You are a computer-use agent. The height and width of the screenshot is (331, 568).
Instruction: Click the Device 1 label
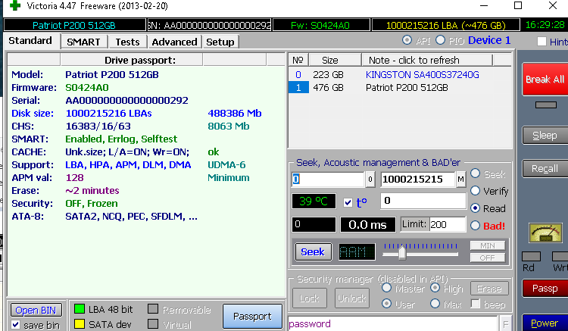coord(489,40)
